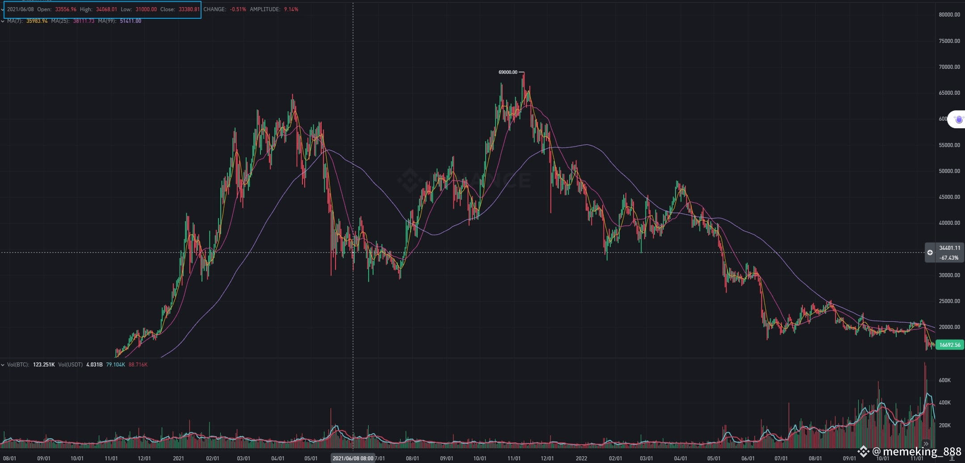Click the 75000.00 price axis label
The width and height of the screenshot is (965, 463).
(949, 41)
